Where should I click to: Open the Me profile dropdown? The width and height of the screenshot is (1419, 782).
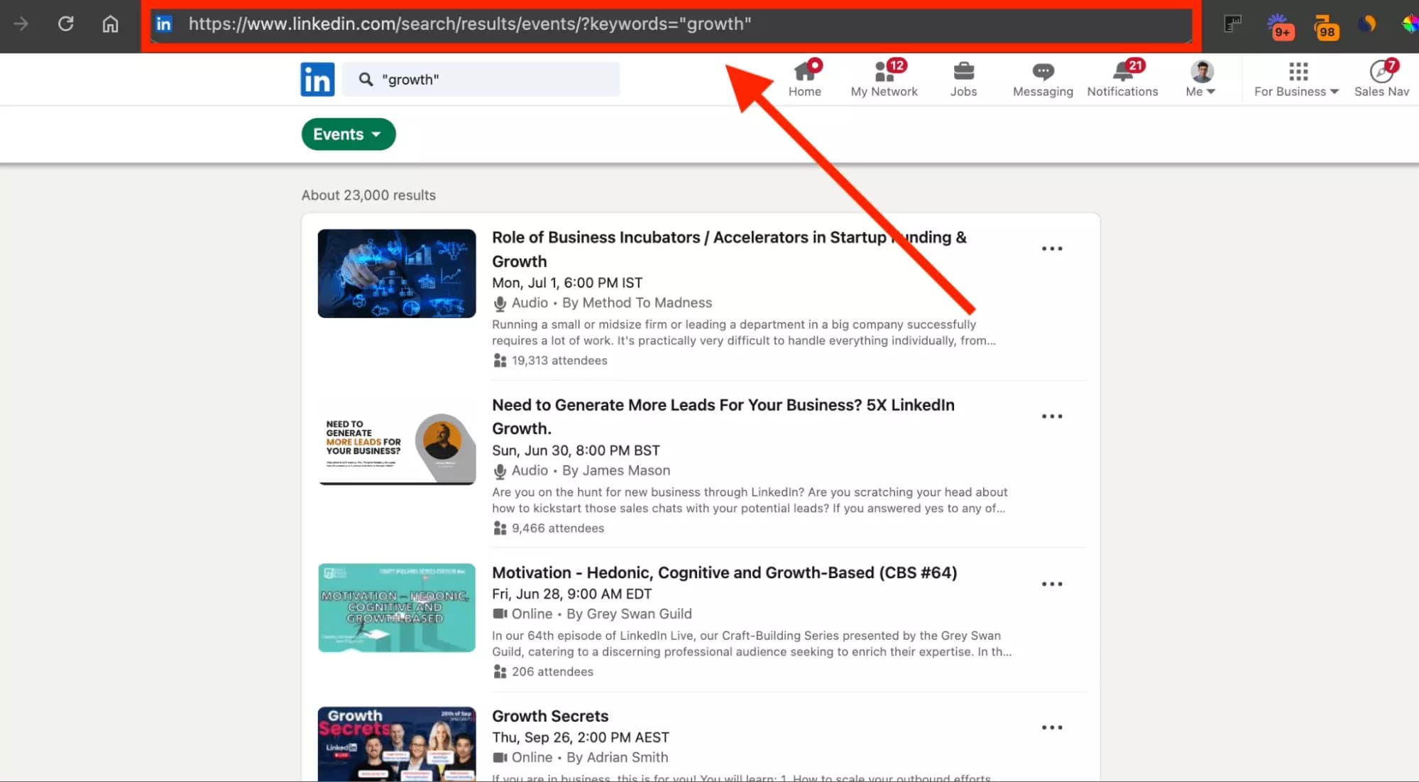tap(1200, 80)
